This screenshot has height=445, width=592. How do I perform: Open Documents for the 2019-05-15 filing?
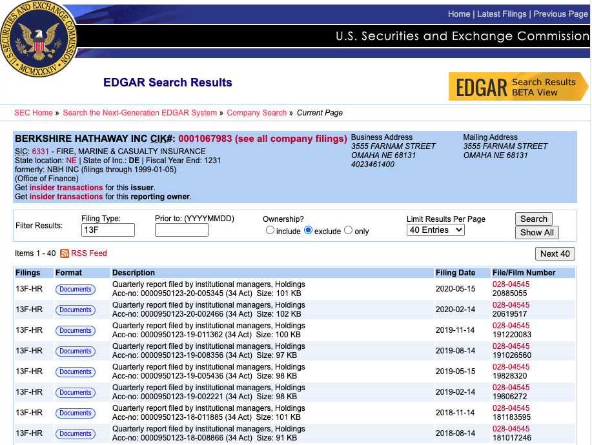tap(76, 372)
